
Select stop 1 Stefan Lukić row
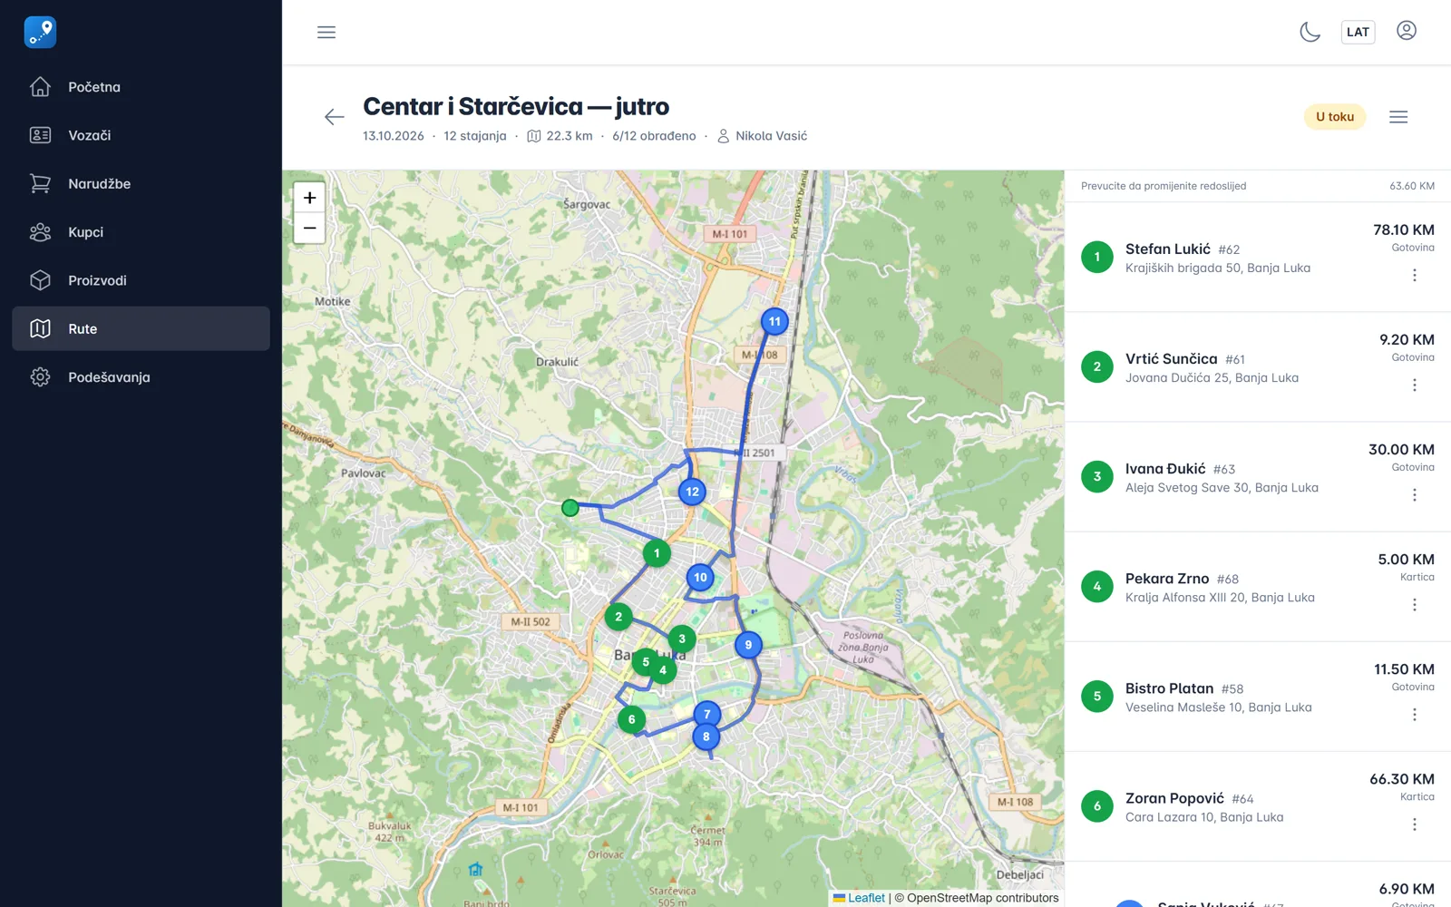[x=1257, y=257]
